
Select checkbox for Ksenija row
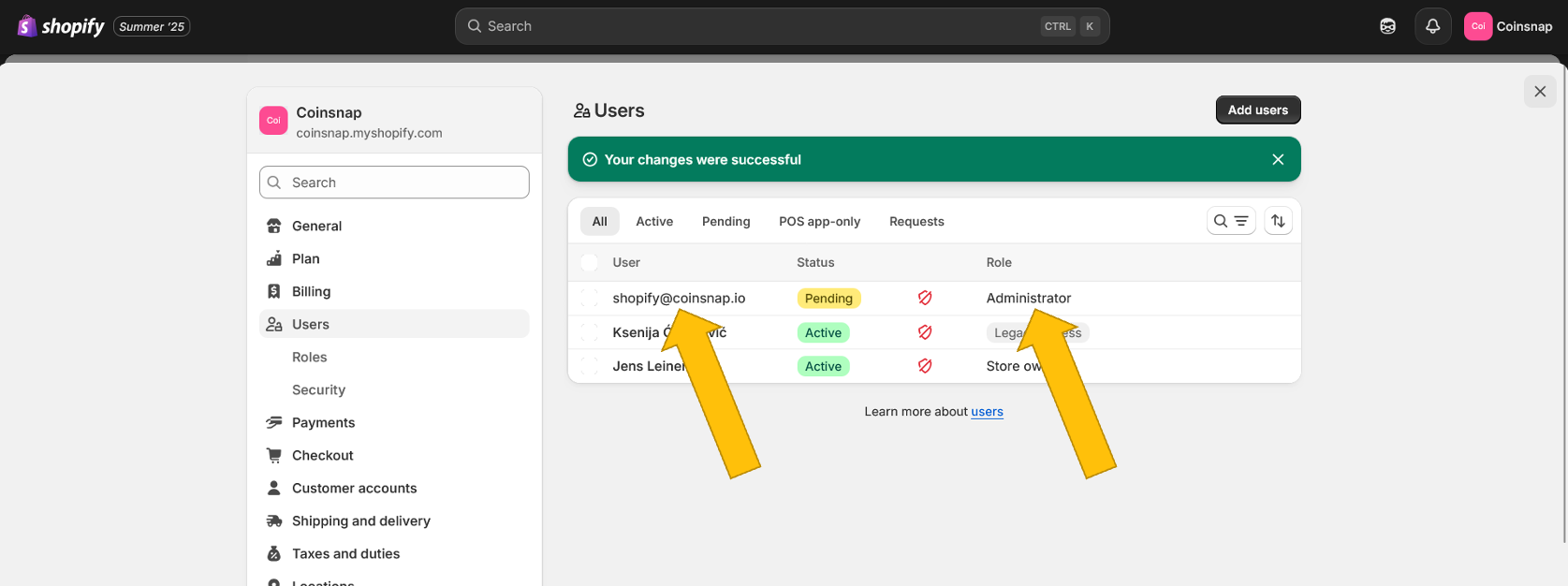(589, 332)
